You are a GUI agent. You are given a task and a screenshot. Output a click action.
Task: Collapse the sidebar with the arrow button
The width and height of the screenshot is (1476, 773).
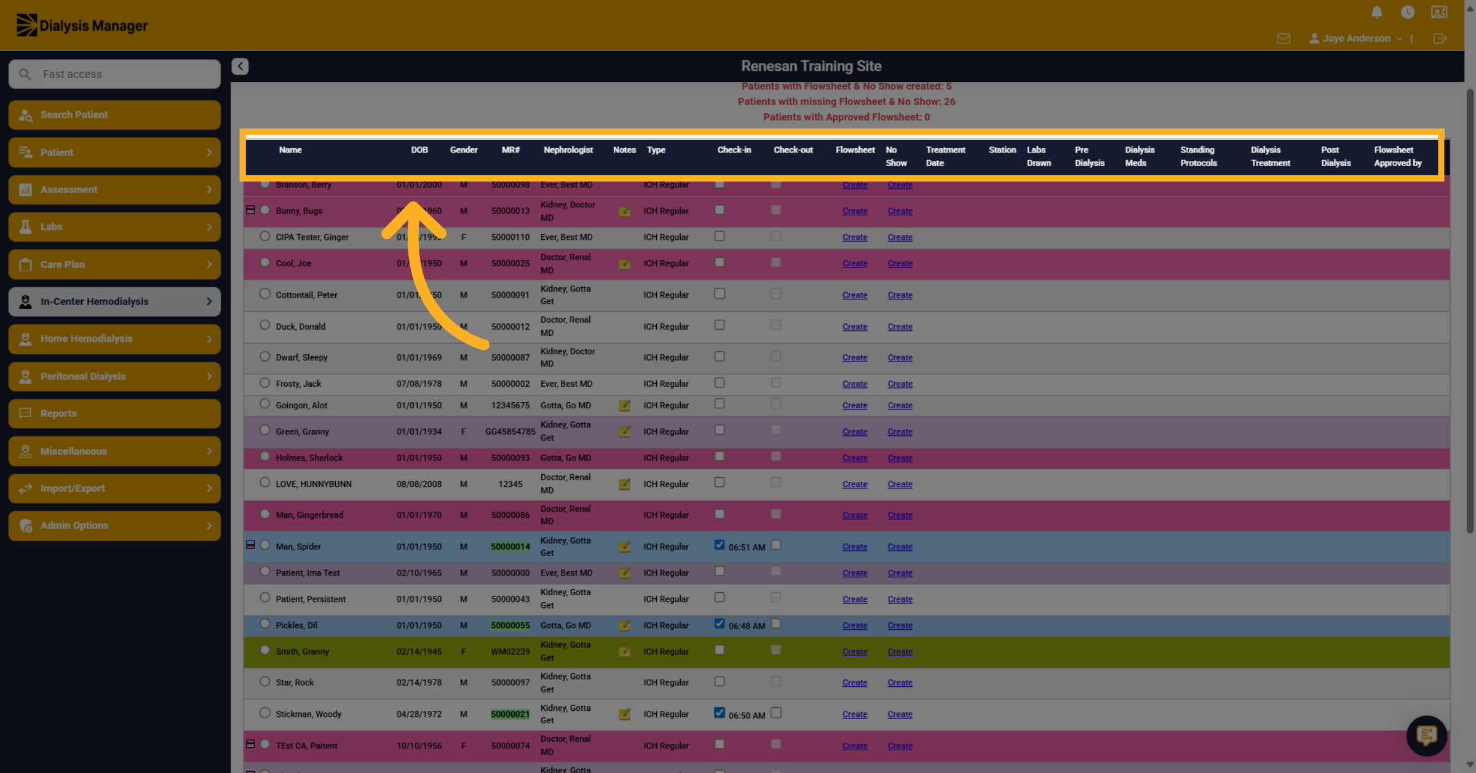coord(240,66)
